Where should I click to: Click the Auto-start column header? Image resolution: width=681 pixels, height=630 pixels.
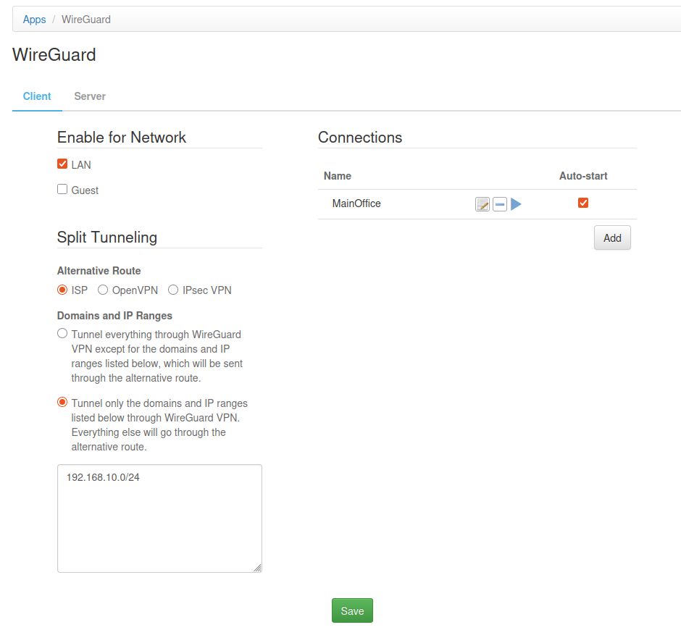583,176
